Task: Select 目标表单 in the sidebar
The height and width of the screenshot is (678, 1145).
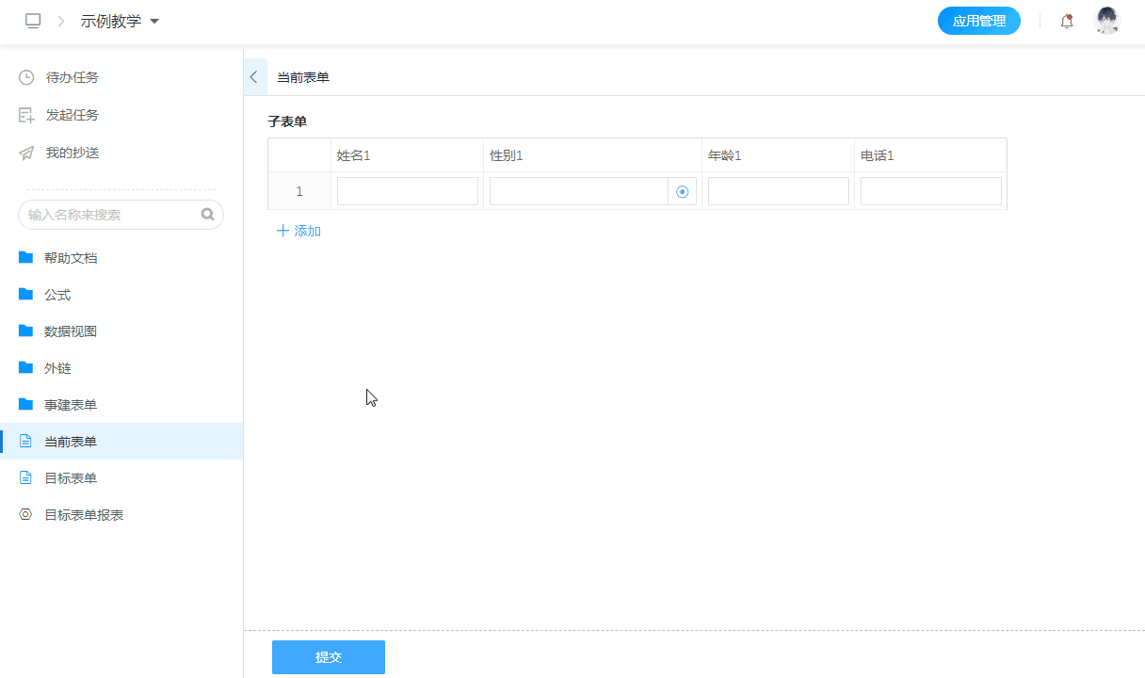Action: [71, 478]
